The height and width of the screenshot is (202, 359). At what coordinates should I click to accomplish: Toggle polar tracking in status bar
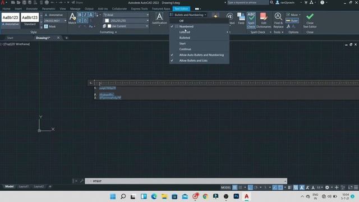pos(256,187)
